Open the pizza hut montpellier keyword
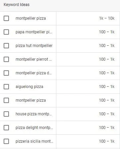This screenshot has width=120, height=149. (x=34, y=46)
